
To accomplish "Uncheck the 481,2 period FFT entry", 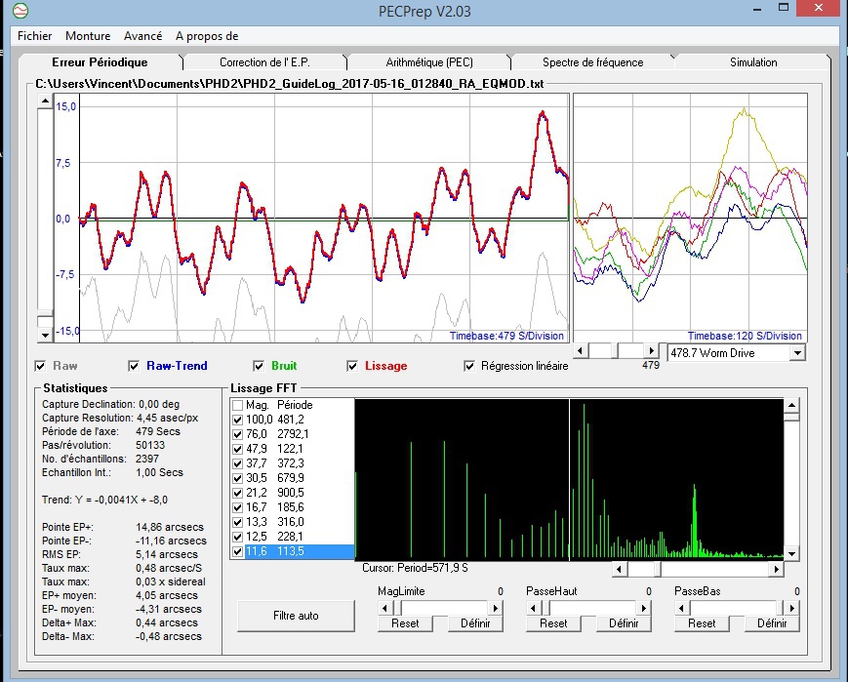I will pos(238,420).
